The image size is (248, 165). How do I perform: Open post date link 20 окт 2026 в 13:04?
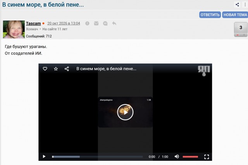pyautogui.click(x=64, y=23)
